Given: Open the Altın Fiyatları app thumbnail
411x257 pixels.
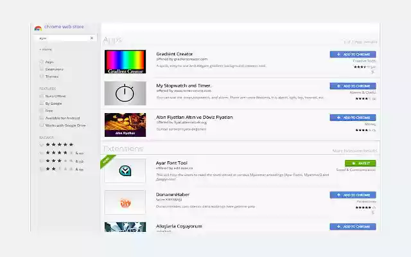Looking at the screenshot, I should click(125, 125).
